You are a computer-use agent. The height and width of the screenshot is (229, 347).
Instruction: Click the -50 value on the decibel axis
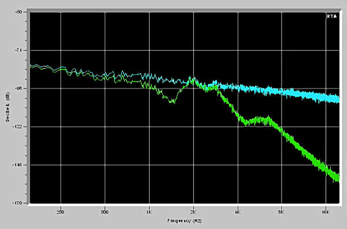(x=19, y=12)
